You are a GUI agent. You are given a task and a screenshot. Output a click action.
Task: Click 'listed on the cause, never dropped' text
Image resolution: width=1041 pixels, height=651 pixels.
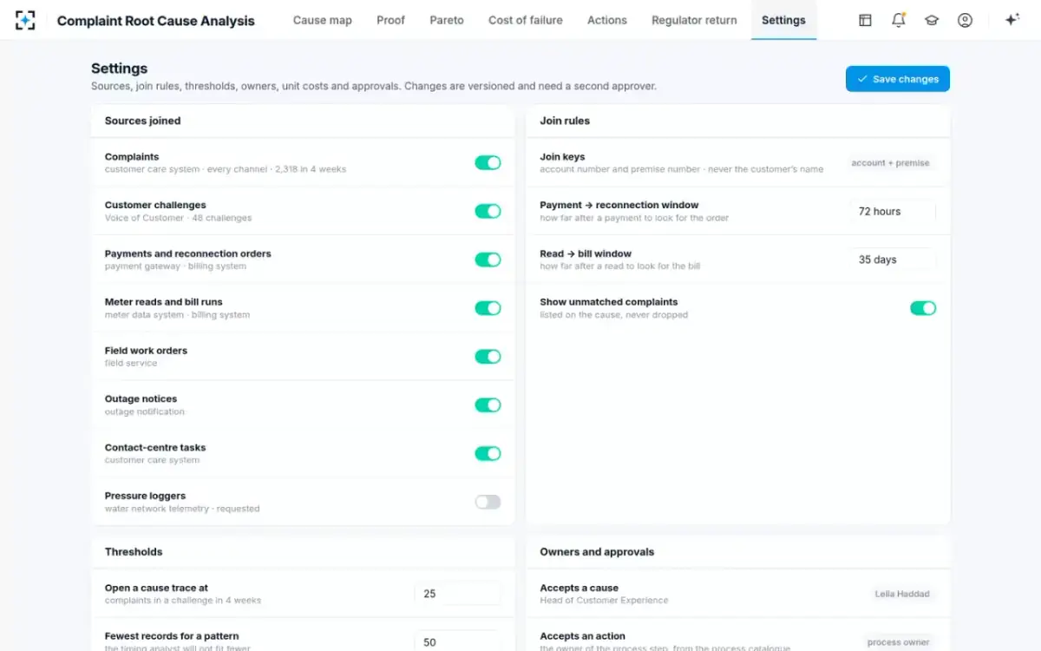[613, 315]
